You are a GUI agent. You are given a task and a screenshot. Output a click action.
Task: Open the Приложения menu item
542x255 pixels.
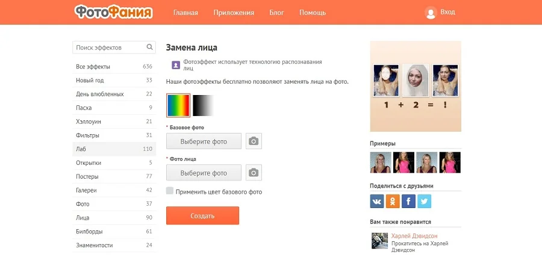pyautogui.click(x=234, y=13)
